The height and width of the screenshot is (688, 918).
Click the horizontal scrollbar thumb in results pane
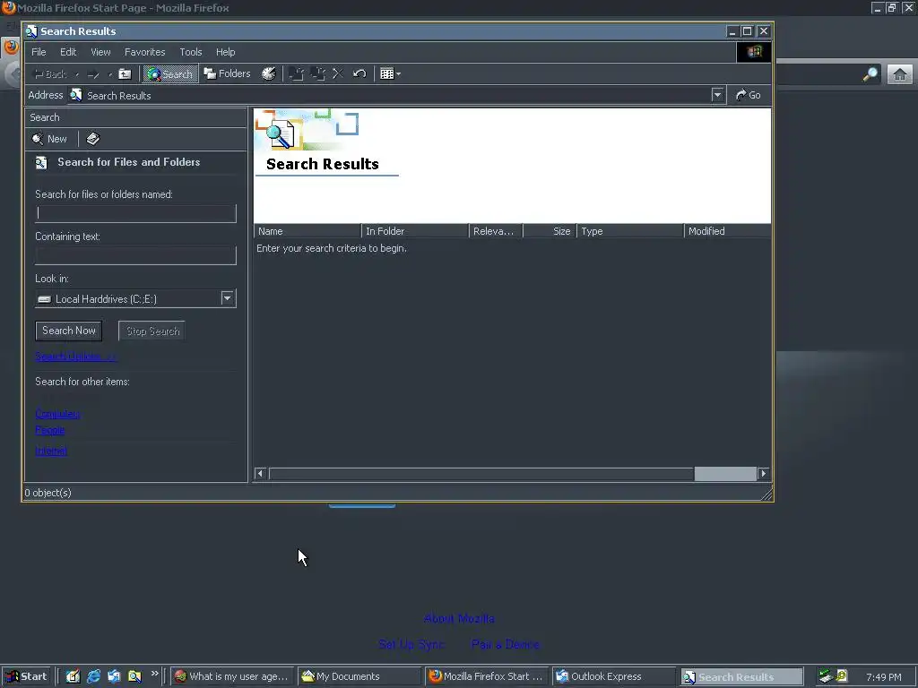coord(724,473)
